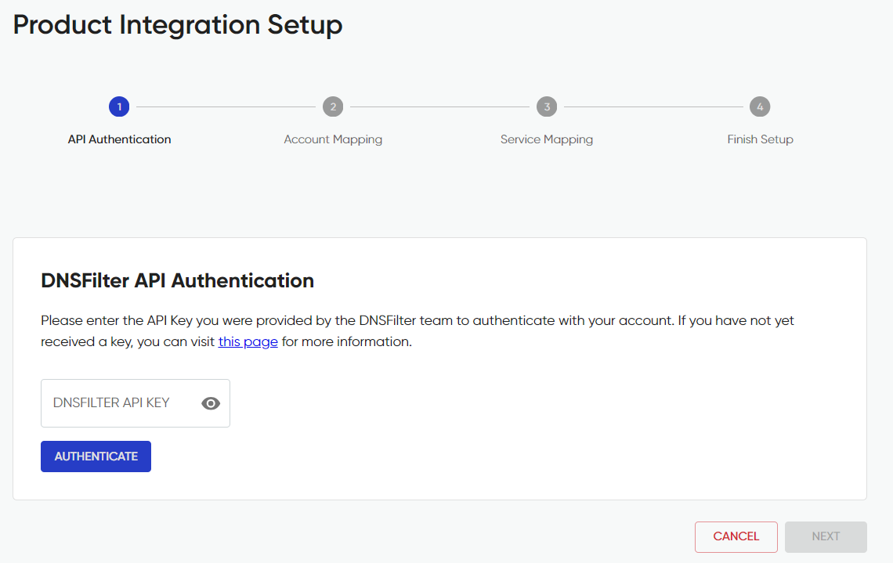Toggle API key visibility with the eye icon
Image resolution: width=893 pixels, height=563 pixels.
(x=210, y=402)
